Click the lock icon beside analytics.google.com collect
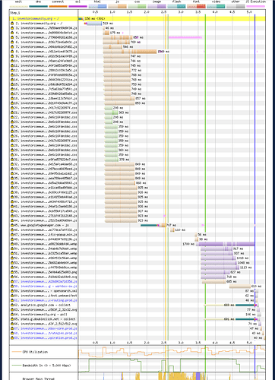Image resolution: width=275 pixels, height=380 pixels. pyautogui.click(x=12, y=305)
